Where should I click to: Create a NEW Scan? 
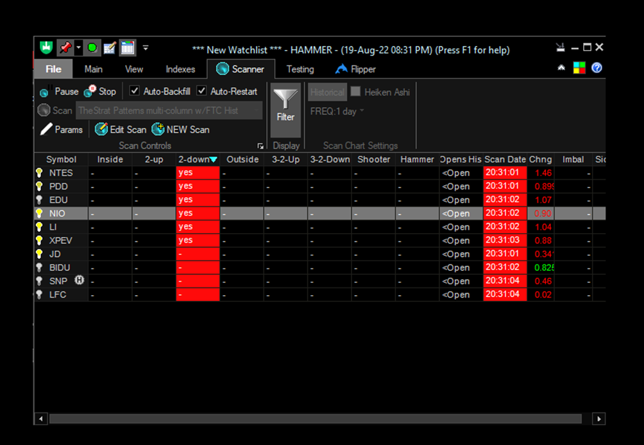(x=181, y=129)
